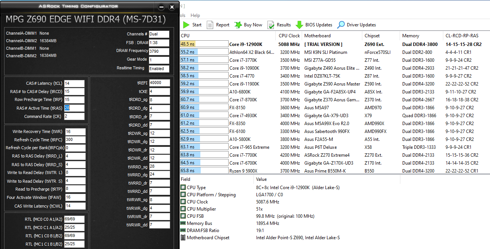This screenshot has height=249, width=490.
Task: Open the Help menu
Action: coord(195,15)
